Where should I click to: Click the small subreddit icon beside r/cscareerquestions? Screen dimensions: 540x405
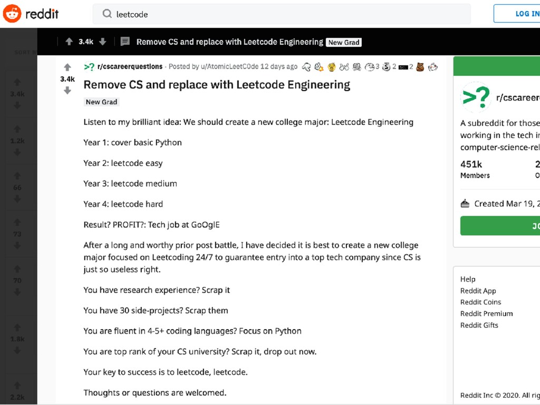click(x=89, y=66)
